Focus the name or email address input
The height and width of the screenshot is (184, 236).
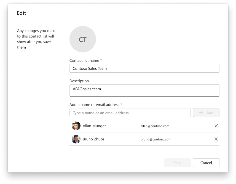click(x=130, y=113)
